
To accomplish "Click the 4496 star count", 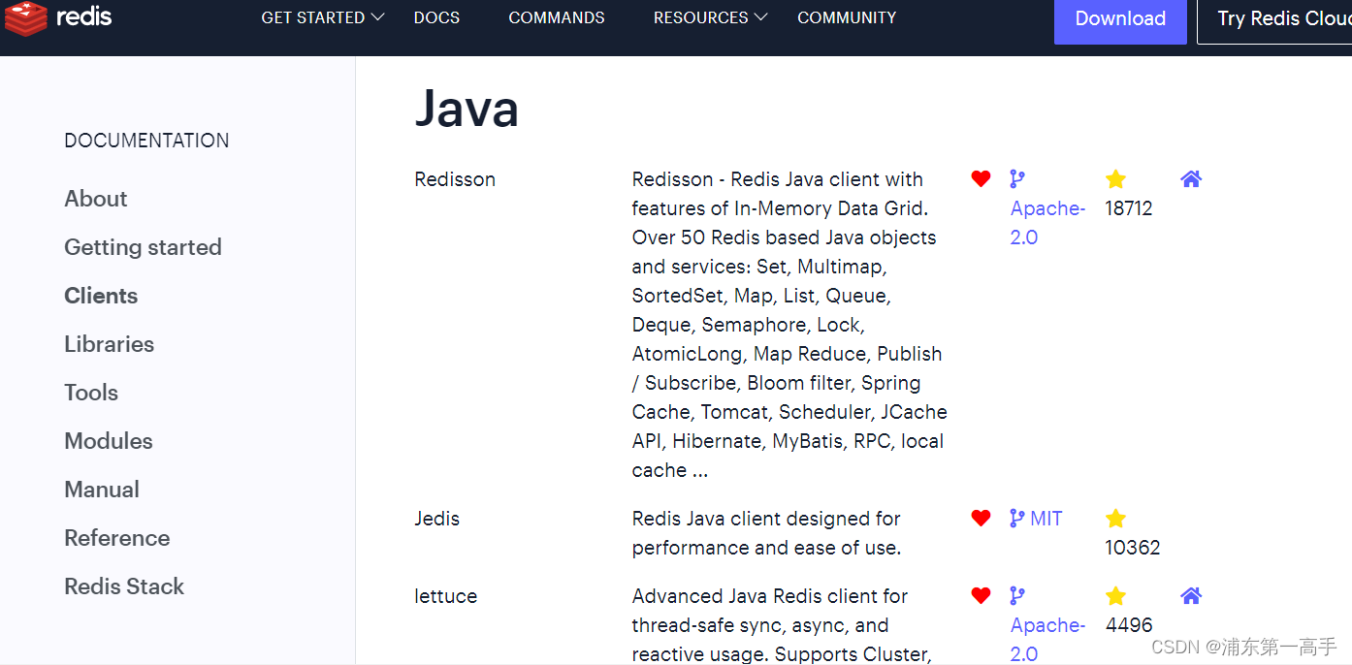I will [x=1129, y=625].
